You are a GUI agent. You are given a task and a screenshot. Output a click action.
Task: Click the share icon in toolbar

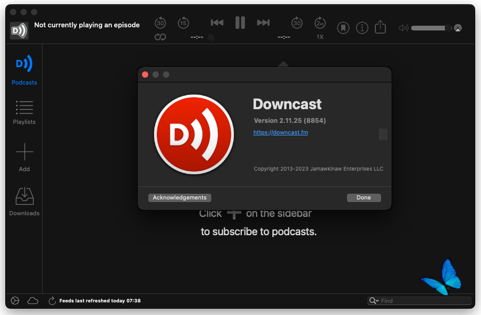click(380, 27)
